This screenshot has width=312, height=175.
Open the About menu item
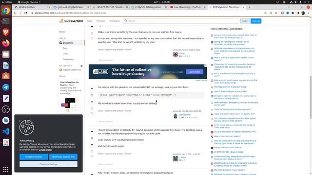[x=90, y=21]
